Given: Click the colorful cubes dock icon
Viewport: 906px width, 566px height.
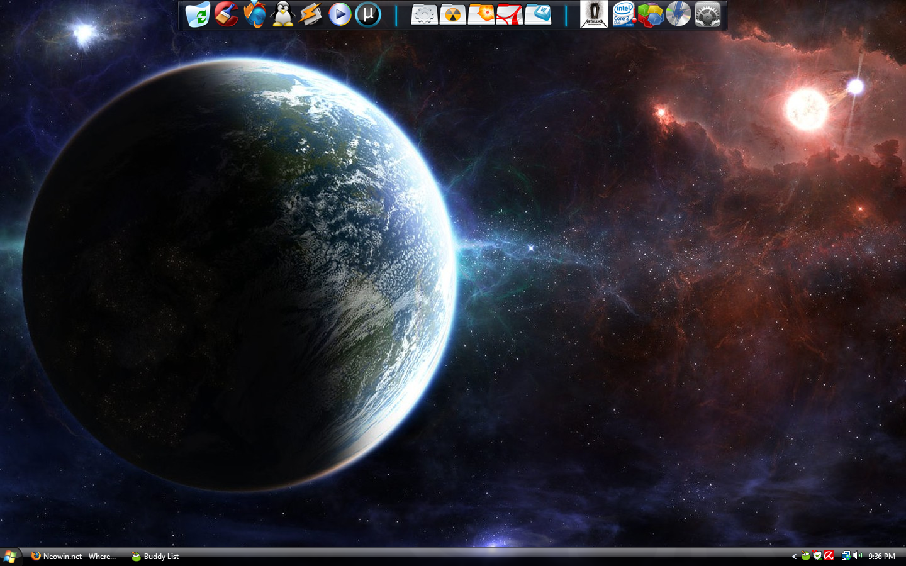Looking at the screenshot, I should click(651, 14).
